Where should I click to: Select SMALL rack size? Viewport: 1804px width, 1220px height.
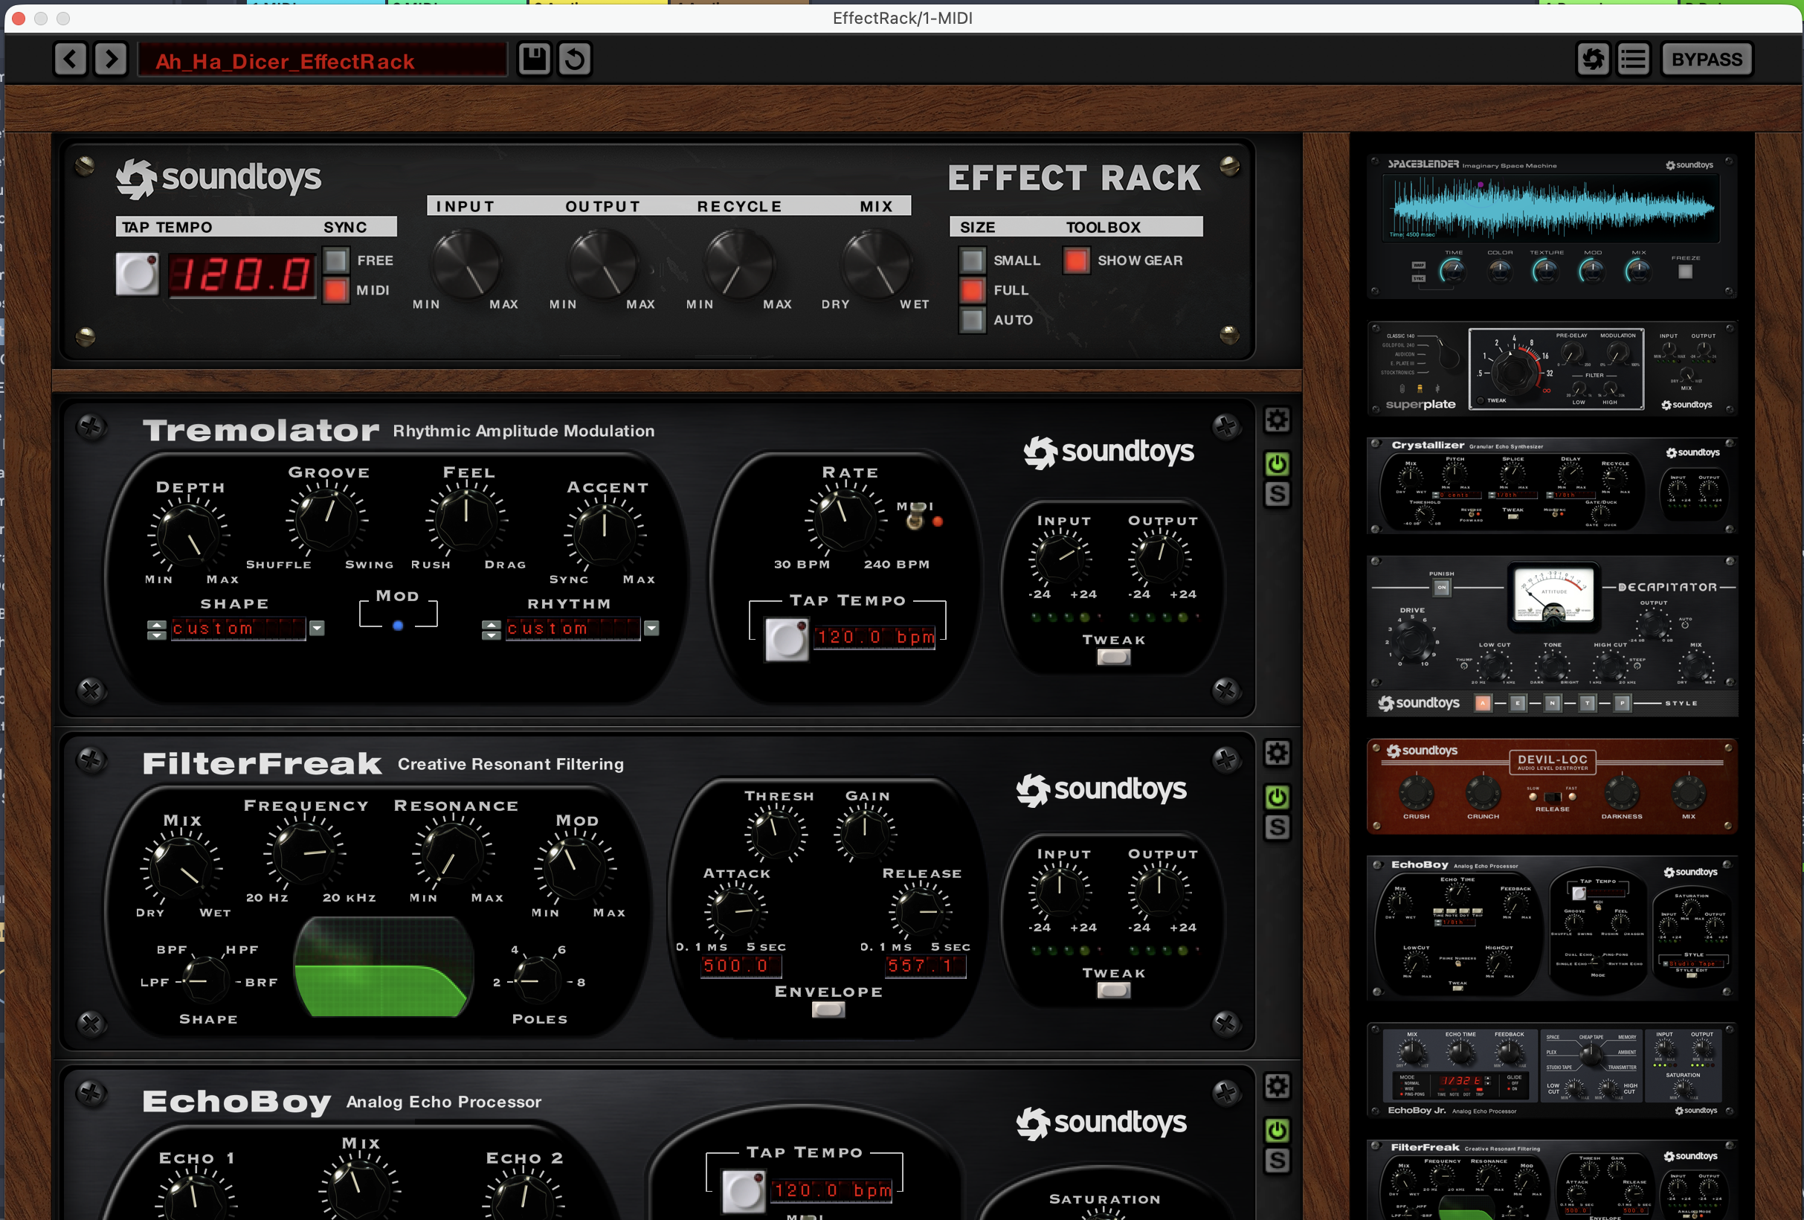[x=971, y=260]
